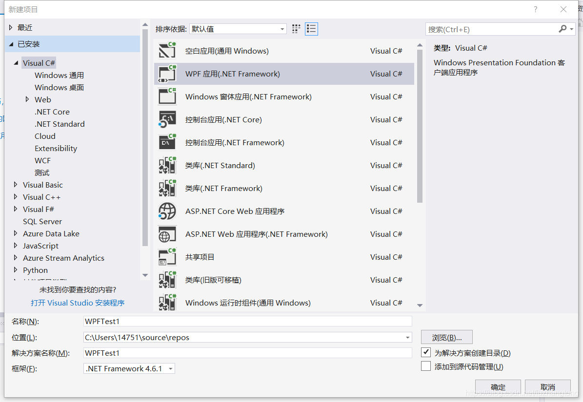Open the search options dropdown arrow

[x=571, y=29]
